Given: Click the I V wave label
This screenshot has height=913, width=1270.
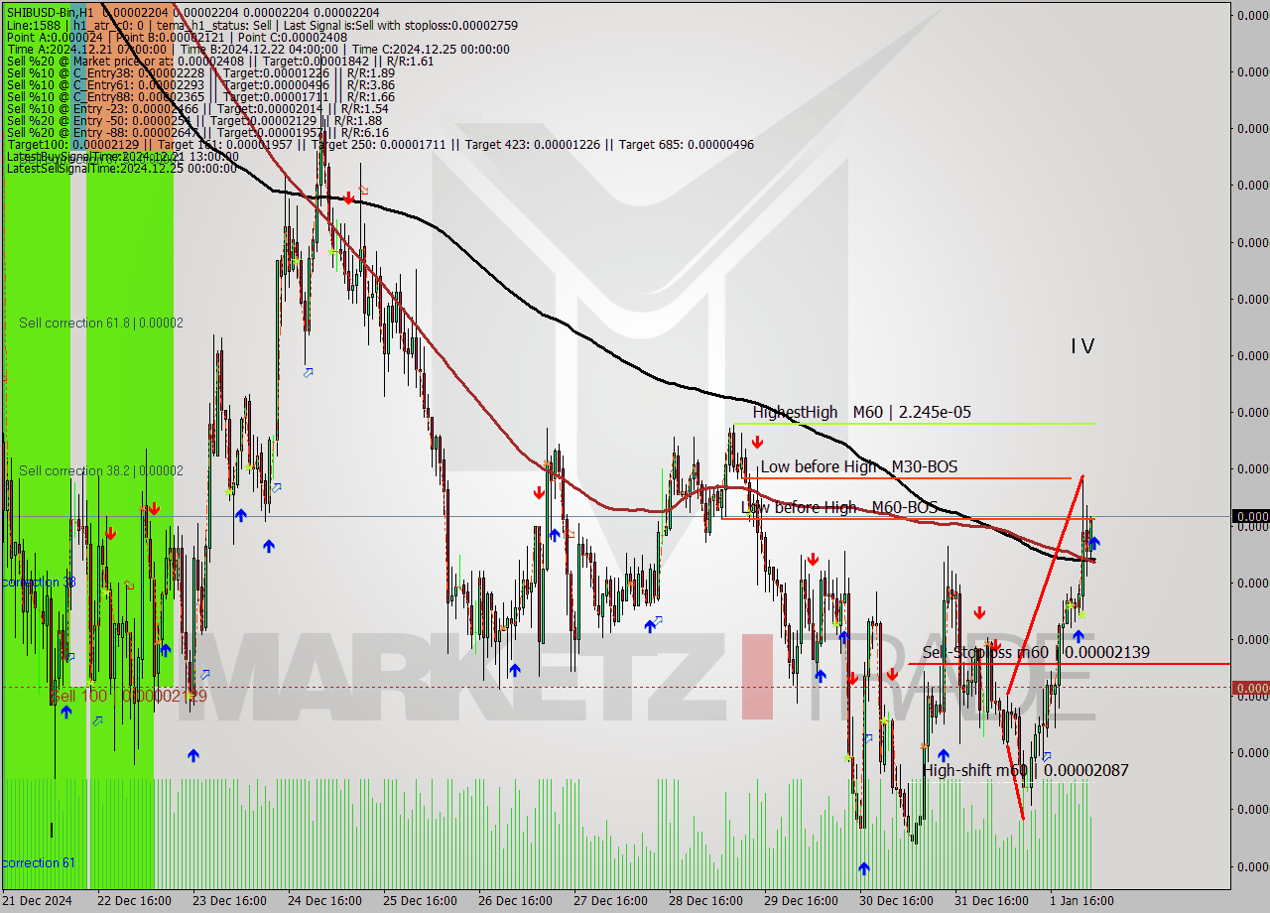Looking at the screenshot, I should point(1082,346).
